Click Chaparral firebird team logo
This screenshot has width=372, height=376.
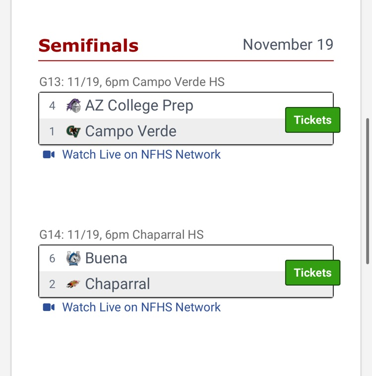[73, 284]
